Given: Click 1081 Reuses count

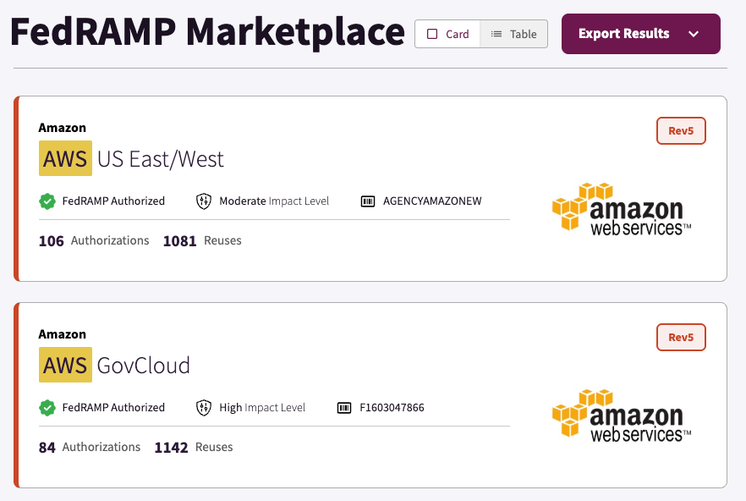Looking at the screenshot, I should 202,241.
